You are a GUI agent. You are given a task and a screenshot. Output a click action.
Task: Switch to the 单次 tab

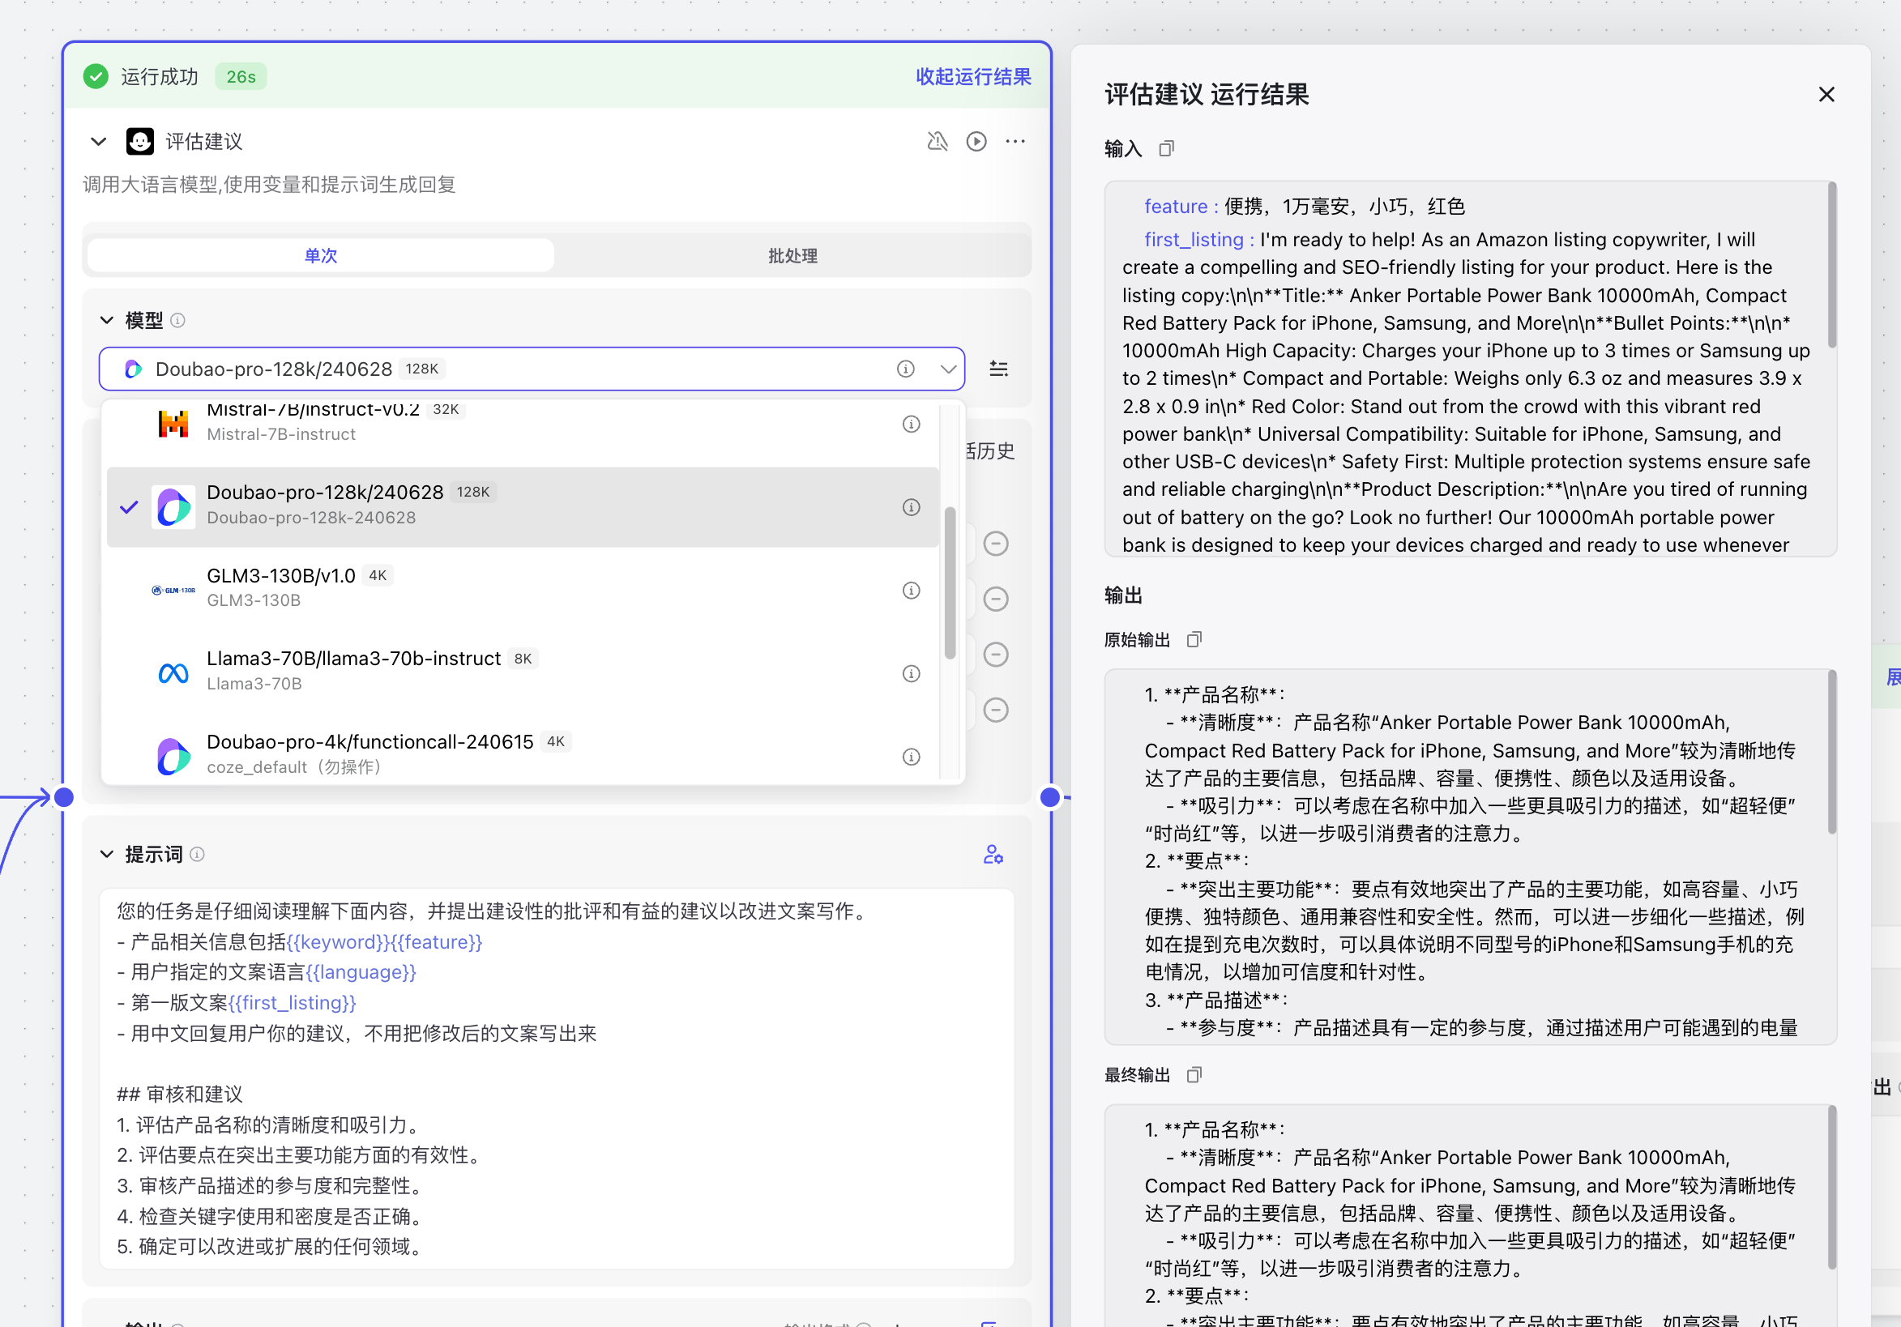(320, 256)
